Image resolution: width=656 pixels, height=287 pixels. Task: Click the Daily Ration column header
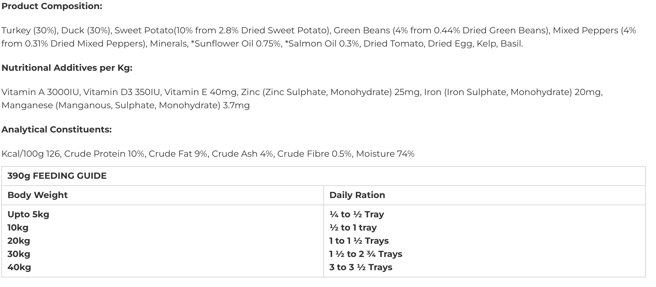[x=357, y=195]
